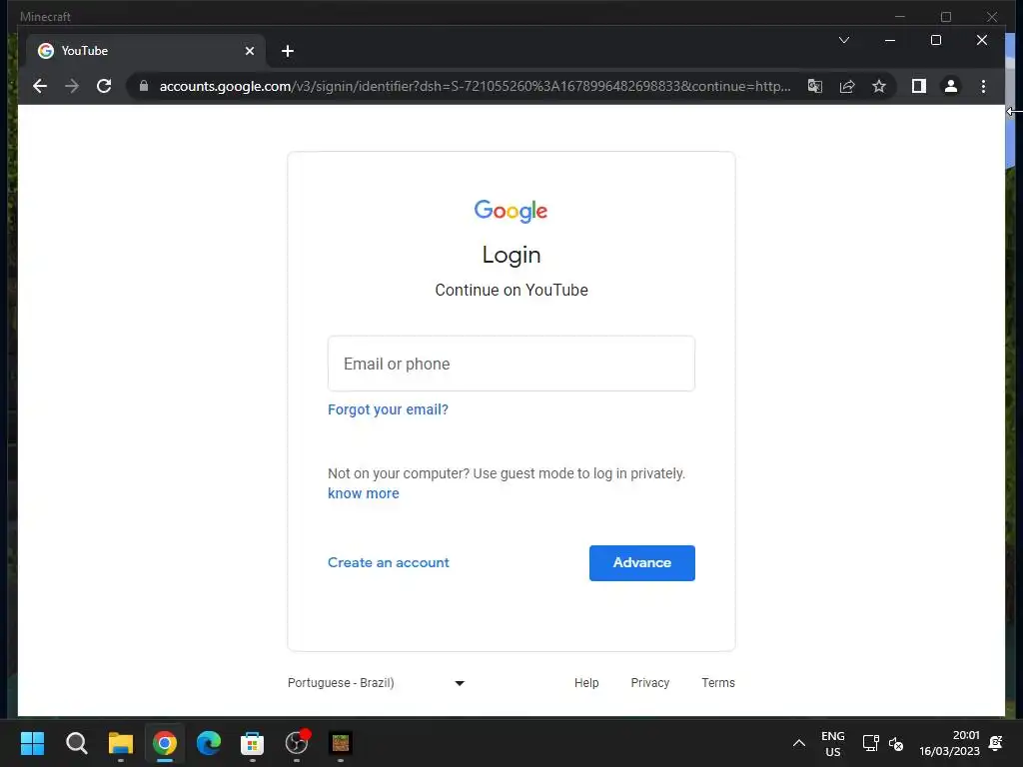This screenshot has height=767, width=1023.
Task: Open the network status tray icon
Action: [x=870, y=743]
